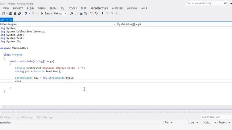232x130 pixels.
Task: Click the Uncomment selected lines icon
Action: pos(86,14)
